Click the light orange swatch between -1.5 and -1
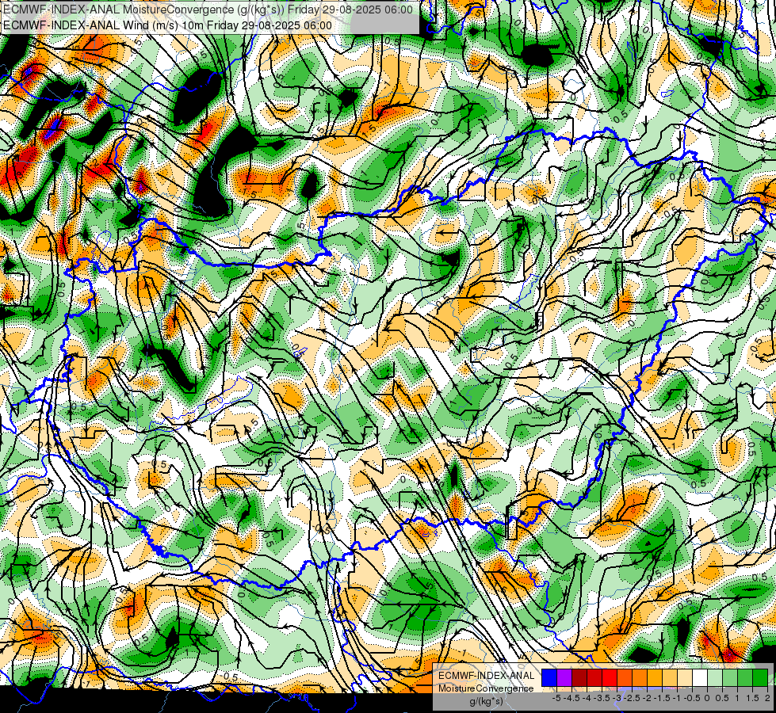This screenshot has width=776, height=713. pos(670,677)
